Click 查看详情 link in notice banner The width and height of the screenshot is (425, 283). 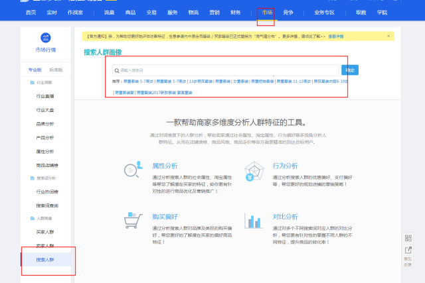[x=336, y=36]
